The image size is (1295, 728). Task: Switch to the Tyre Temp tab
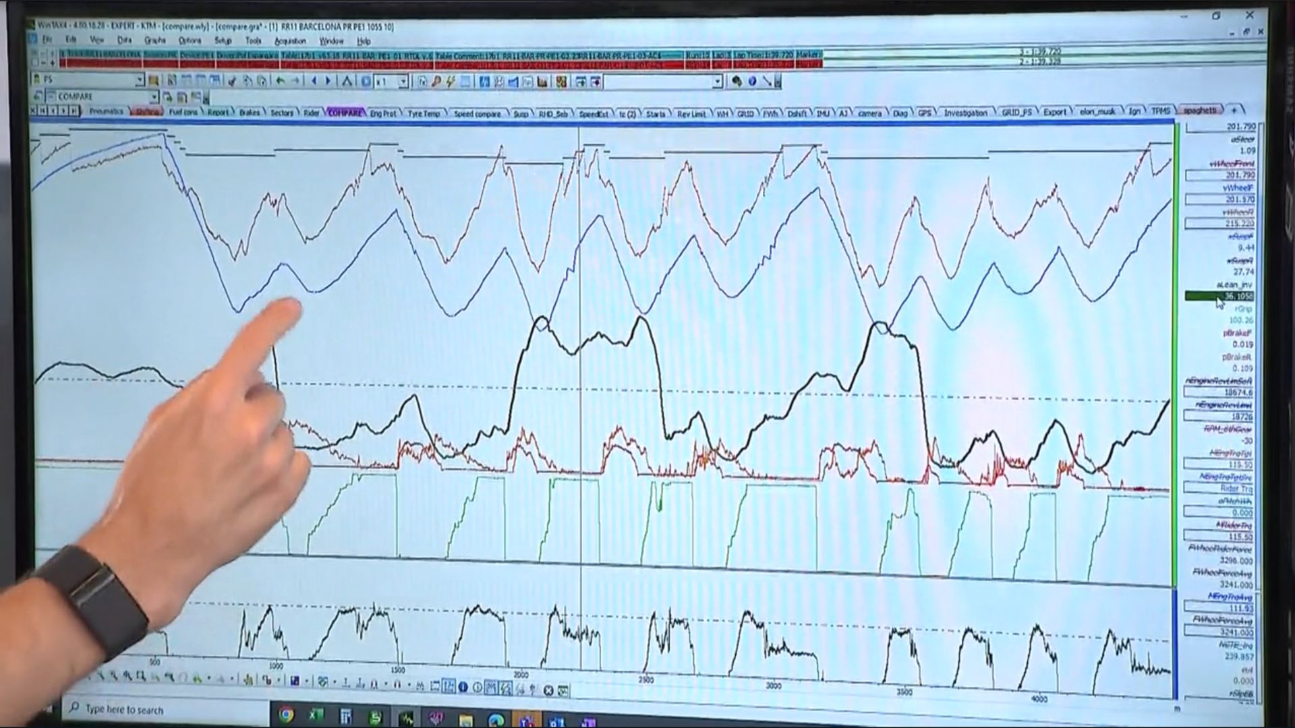[x=424, y=113]
